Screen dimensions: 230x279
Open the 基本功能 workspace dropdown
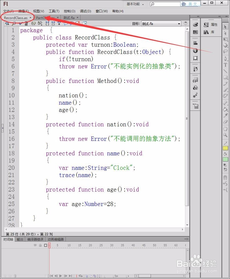click(135, 4)
